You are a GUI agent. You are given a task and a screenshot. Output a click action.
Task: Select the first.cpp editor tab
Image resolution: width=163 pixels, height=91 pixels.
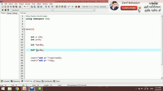[x=23, y=13]
